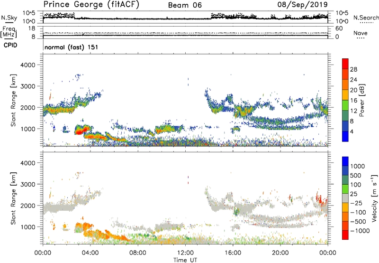Pick the blue top segment of Velocity bar
The image size is (379, 263).
[x=345, y=161]
